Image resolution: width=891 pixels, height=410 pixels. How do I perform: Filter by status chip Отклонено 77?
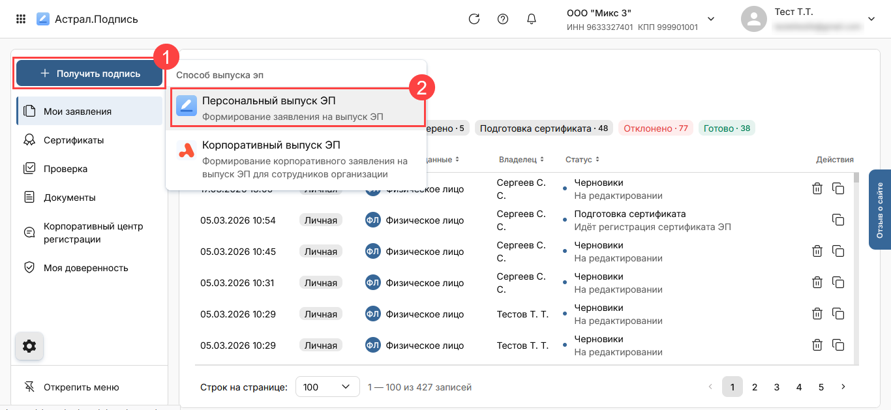656,128
